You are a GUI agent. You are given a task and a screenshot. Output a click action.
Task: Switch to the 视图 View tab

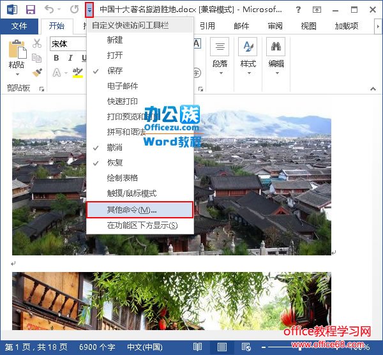tap(309, 26)
